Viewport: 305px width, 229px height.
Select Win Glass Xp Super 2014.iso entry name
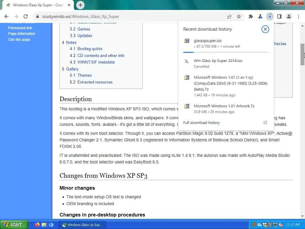coord(218,61)
